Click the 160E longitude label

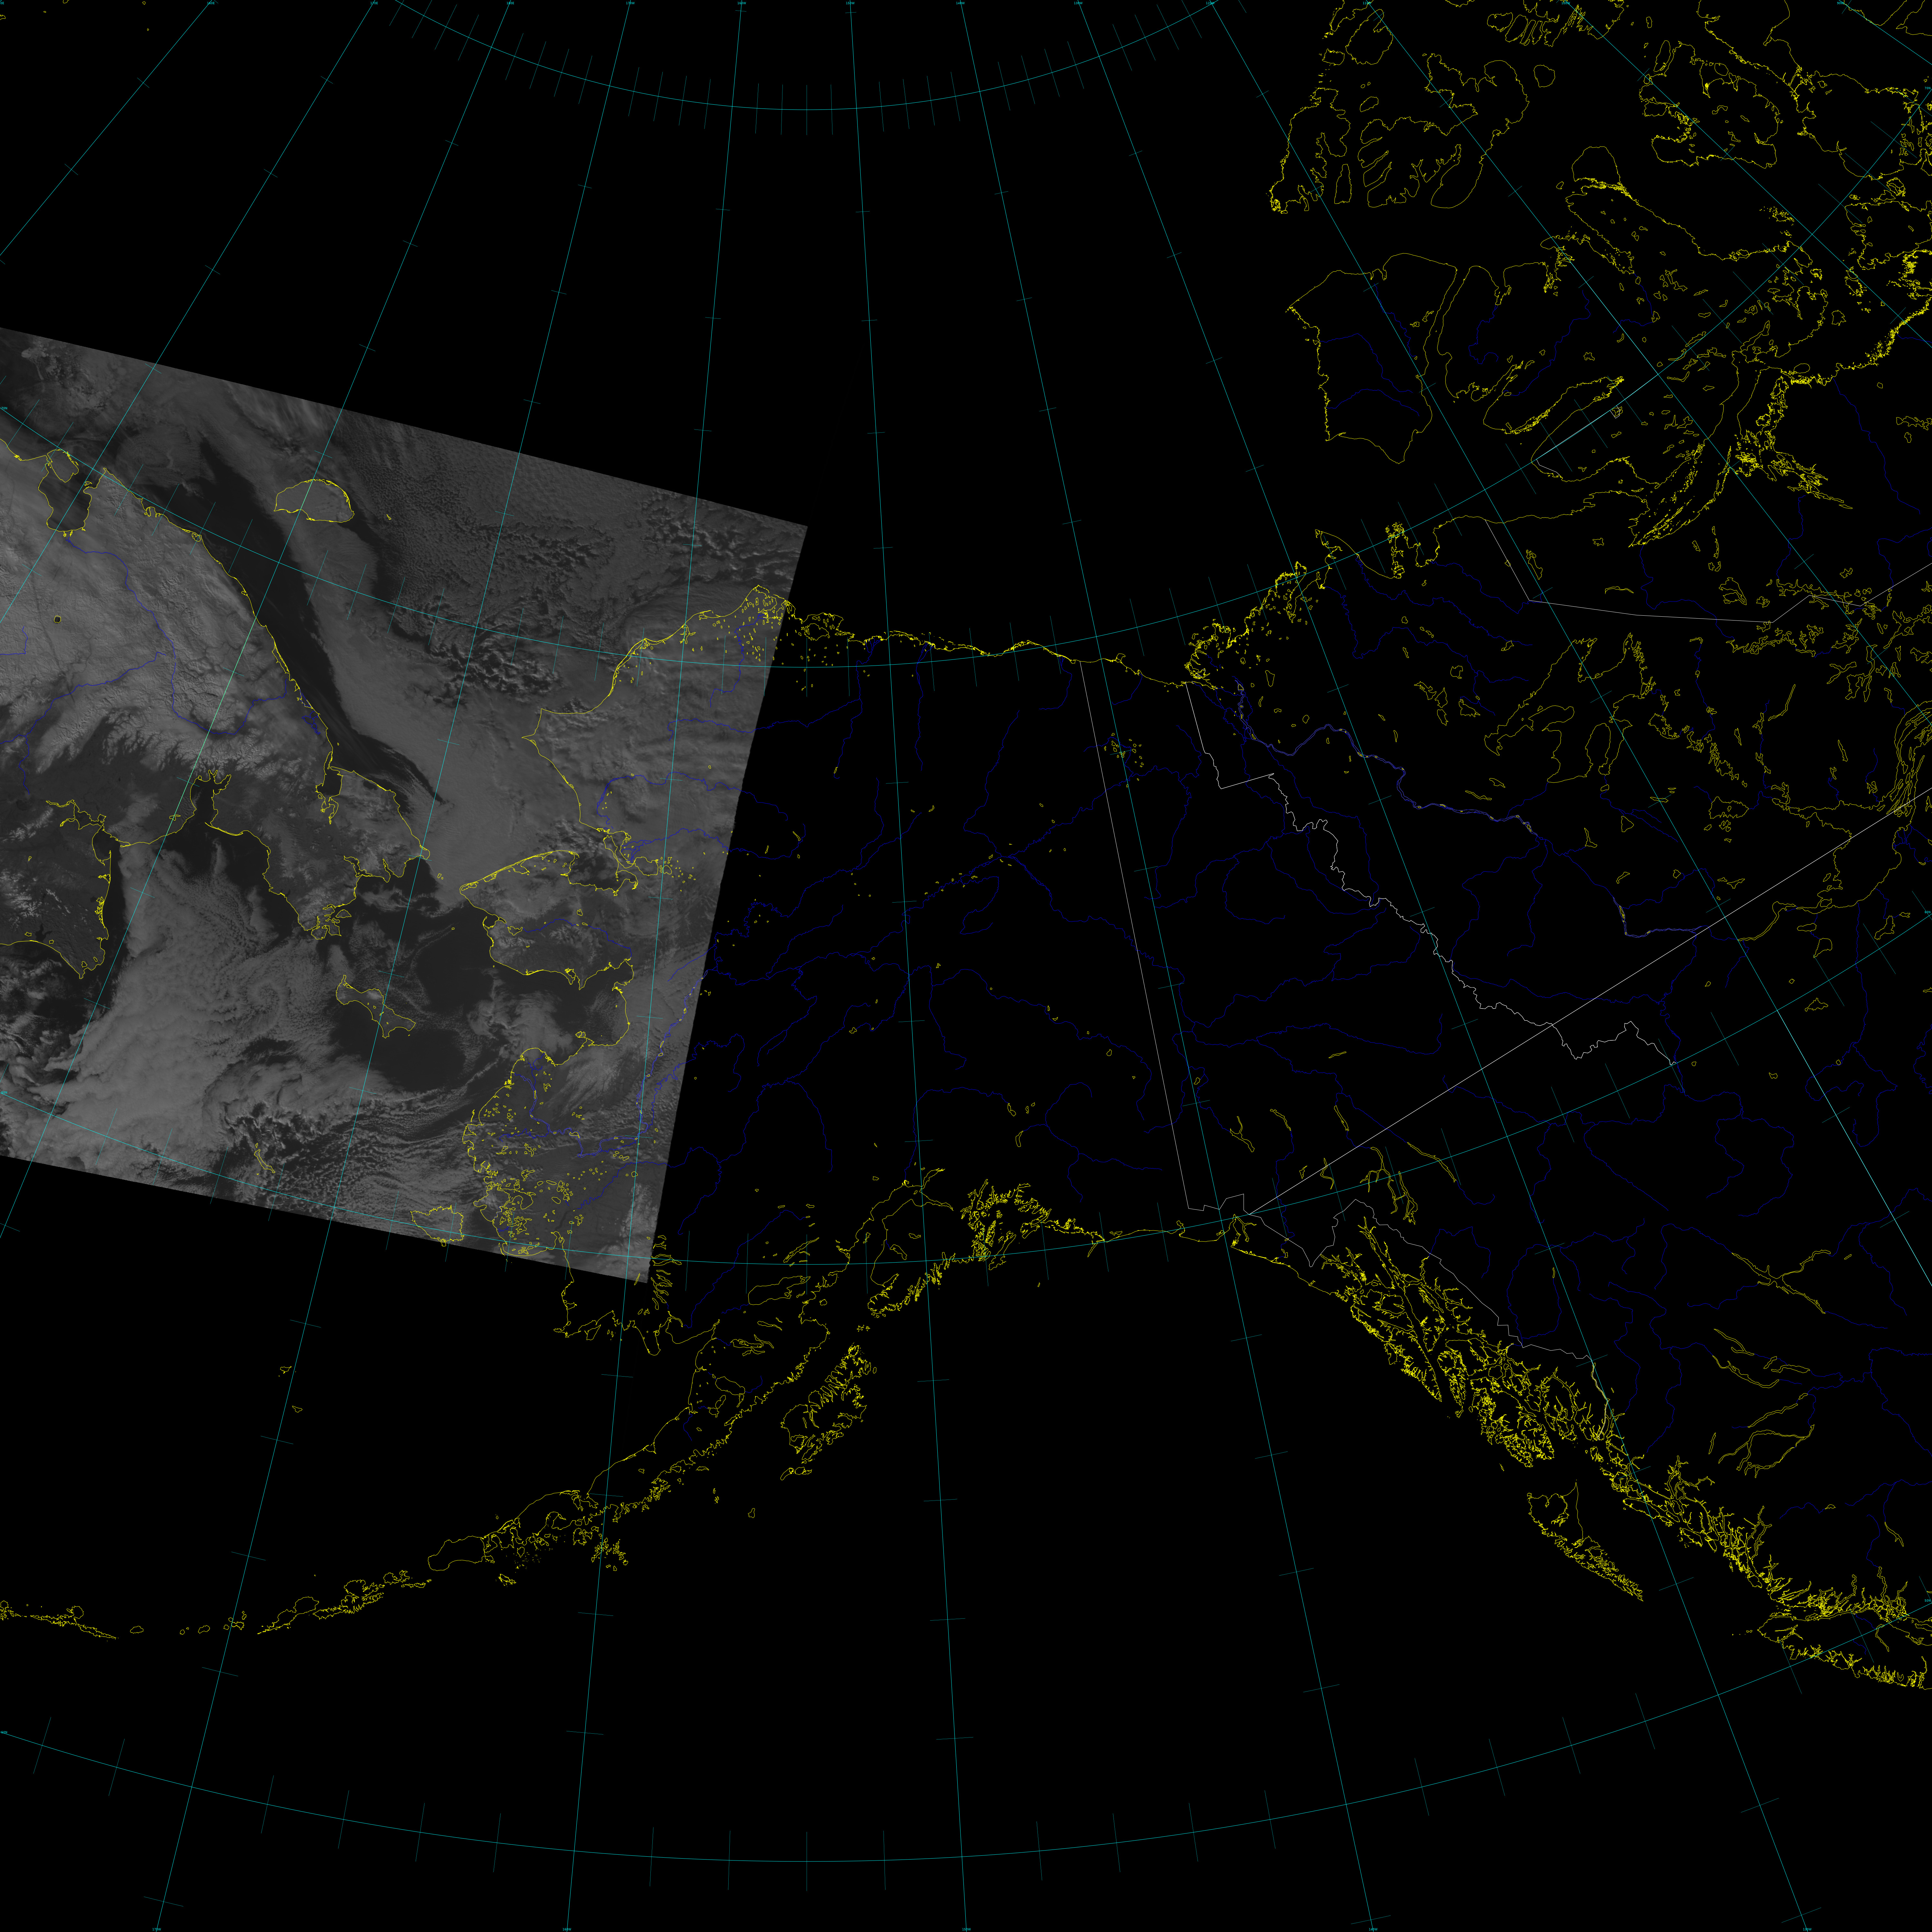(211, 3)
